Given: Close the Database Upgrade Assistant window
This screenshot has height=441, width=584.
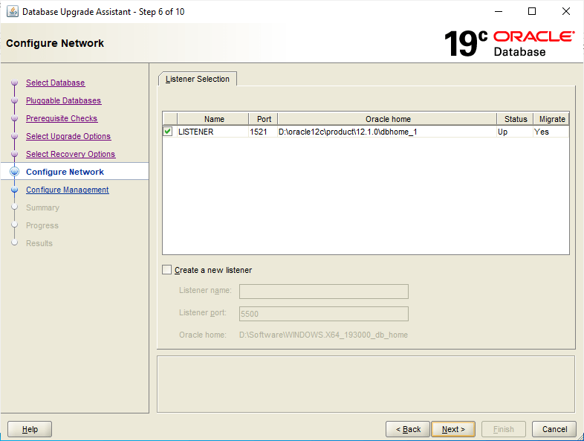Looking at the screenshot, I should tap(565, 12).
